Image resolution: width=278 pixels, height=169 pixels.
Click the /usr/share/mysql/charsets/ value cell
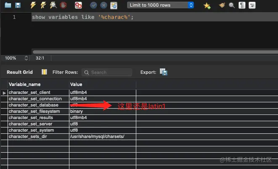[103, 136]
